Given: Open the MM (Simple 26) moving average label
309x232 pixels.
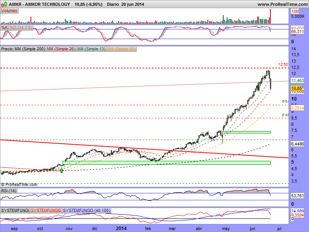Looking at the screenshot, I should click(x=61, y=49).
